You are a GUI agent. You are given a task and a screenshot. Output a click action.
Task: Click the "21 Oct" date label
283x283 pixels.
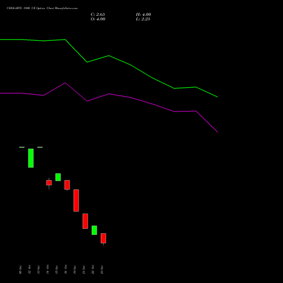tap(84, 269)
